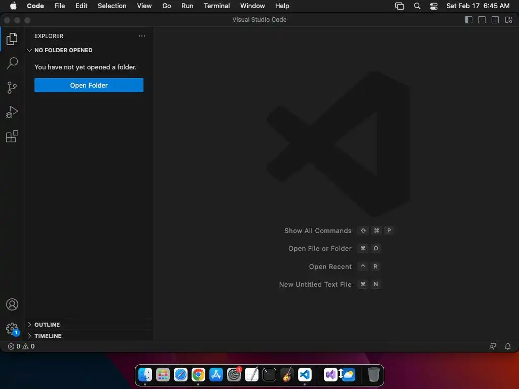The width and height of the screenshot is (519, 389).
Task: Open the Selection menu
Action: 112,6
